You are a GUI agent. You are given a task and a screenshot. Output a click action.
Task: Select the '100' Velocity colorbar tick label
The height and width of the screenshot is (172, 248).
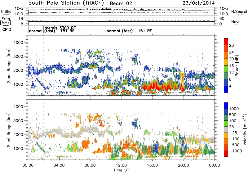(x=233, y=121)
